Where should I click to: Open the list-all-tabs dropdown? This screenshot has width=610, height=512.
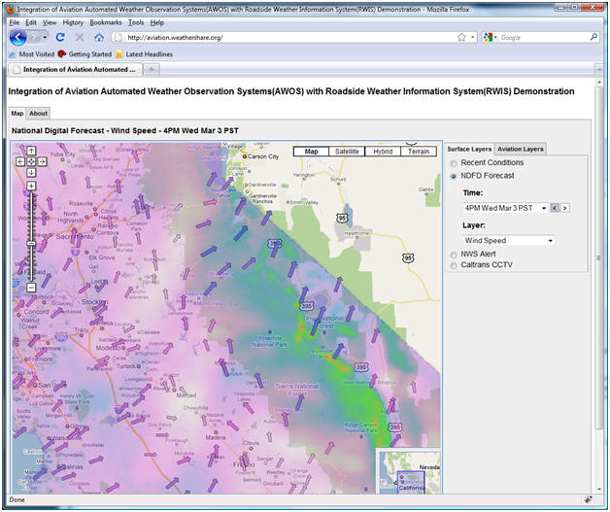[599, 70]
